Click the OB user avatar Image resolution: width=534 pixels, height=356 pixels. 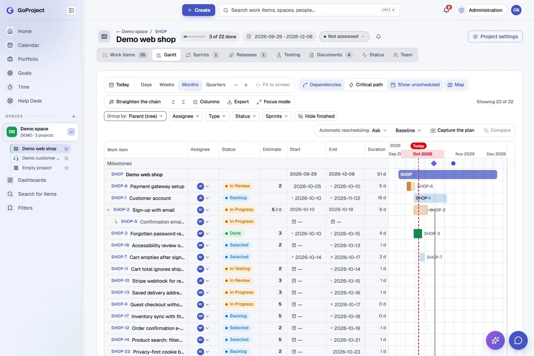(x=516, y=10)
